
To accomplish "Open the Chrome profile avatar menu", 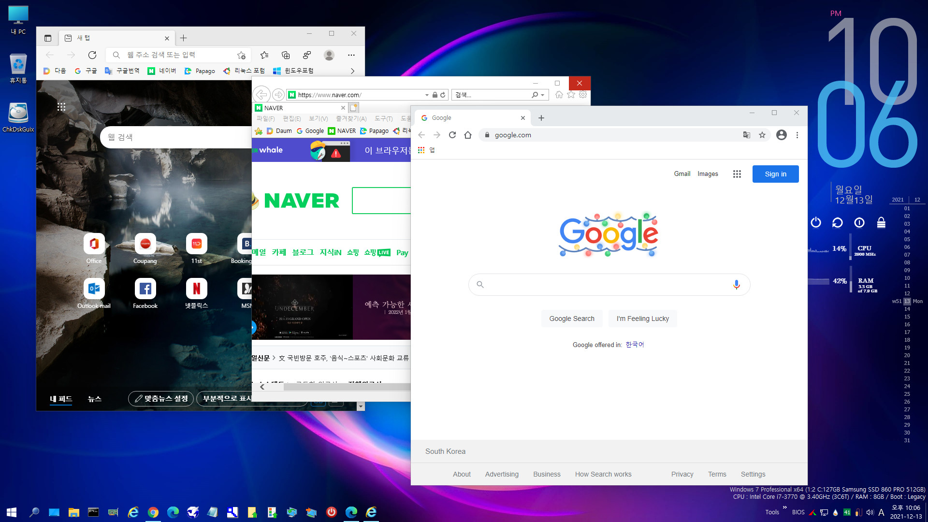I will (781, 135).
